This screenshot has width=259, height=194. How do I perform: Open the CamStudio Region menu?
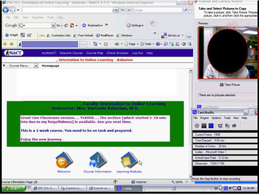pos(204,118)
